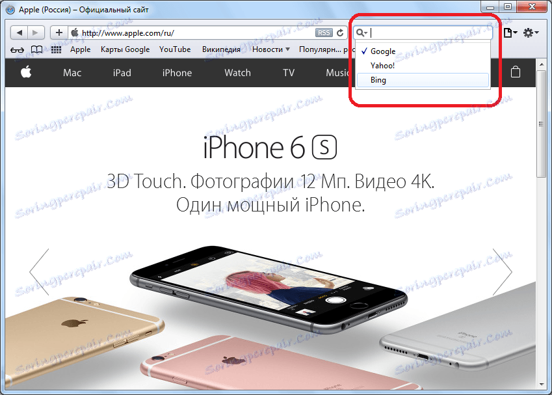
Task: Maximize the Safari window
Action: coord(508,7)
